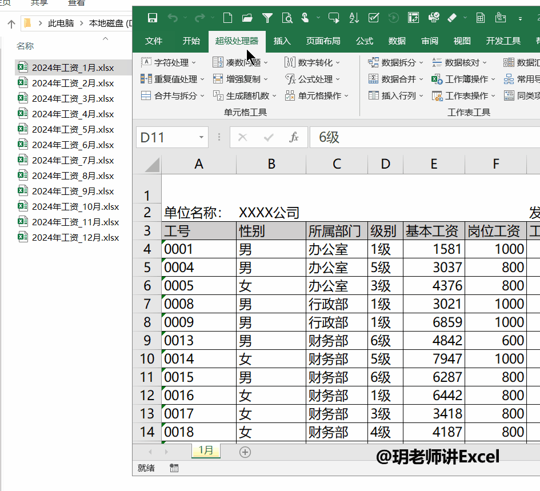Expand the undo history dropdown arrow
540x491 pixels.
[185, 18]
